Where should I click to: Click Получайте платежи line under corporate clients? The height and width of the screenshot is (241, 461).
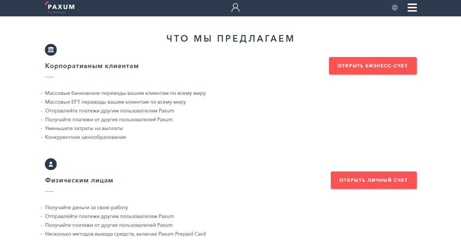click(109, 120)
